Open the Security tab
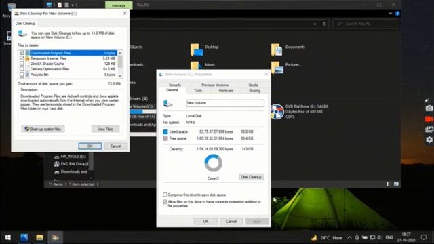The height and width of the screenshot is (244, 434). pos(175,85)
